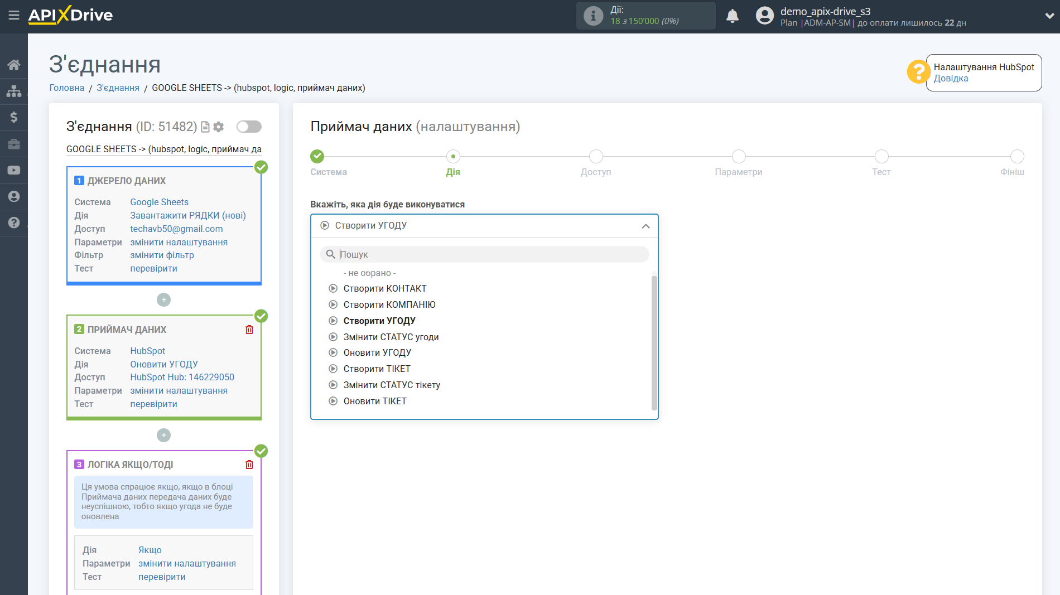Click змінити налаштування in ПРИЙМАЧ ДАНИХ

pos(179,391)
